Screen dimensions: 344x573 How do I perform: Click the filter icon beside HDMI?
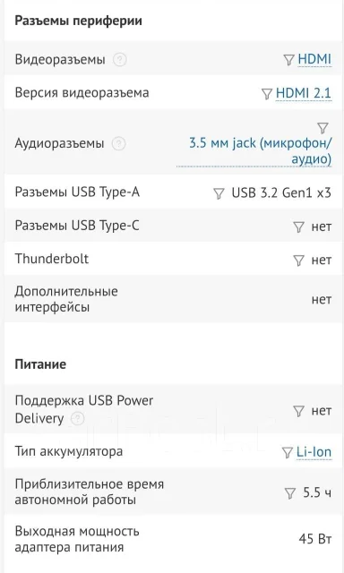click(x=288, y=60)
